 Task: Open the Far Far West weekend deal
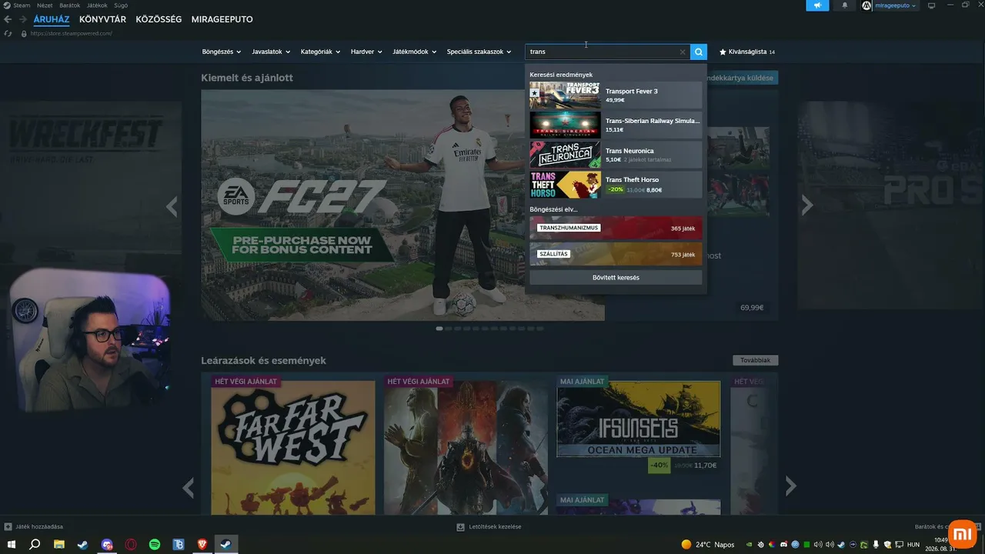tap(293, 446)
